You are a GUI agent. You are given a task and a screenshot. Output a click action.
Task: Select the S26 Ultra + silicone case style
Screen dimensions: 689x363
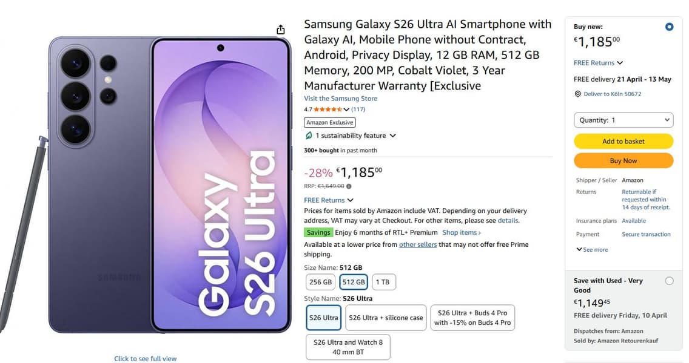[x=386, y=317]
